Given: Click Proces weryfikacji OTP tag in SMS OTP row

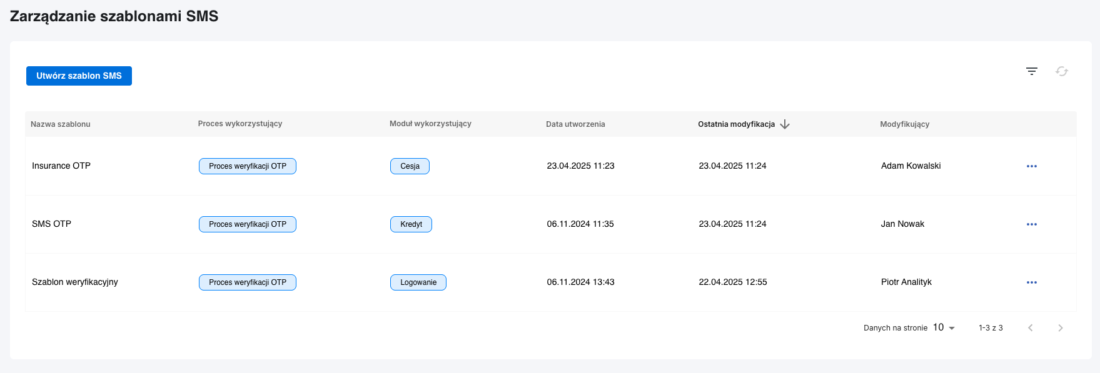Looking at the screenshot, I should [248, 224].
